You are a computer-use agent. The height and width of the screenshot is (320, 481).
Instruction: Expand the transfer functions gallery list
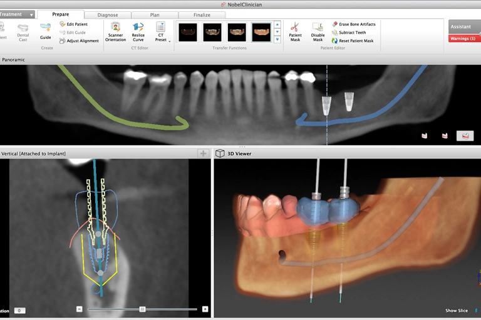pyautogui.click(x=277, y=40)
